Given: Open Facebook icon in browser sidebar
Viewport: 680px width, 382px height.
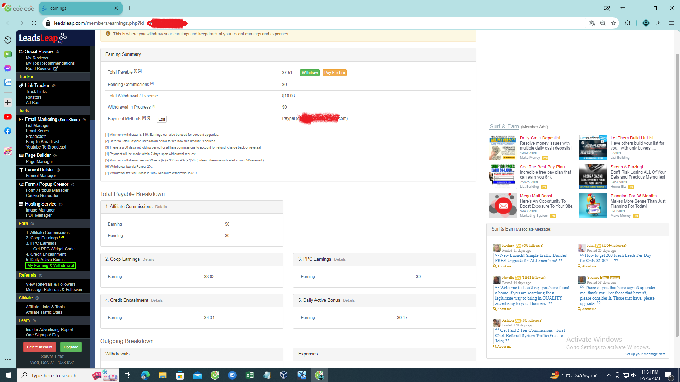Looking at the screenshot, I should coord(8,131).
